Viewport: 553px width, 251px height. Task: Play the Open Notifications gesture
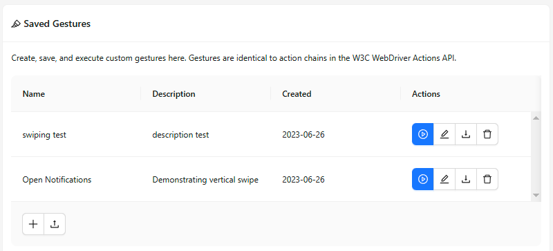[x=422, y=179]
